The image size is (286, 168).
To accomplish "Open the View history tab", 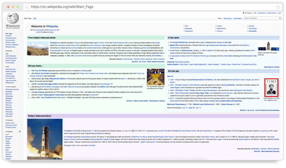I will [237, 18].
